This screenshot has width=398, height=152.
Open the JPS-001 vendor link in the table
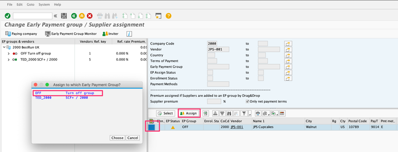[x=237, y=127]
